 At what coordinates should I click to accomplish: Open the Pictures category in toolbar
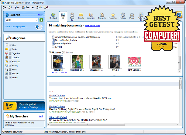pos(141,17)
